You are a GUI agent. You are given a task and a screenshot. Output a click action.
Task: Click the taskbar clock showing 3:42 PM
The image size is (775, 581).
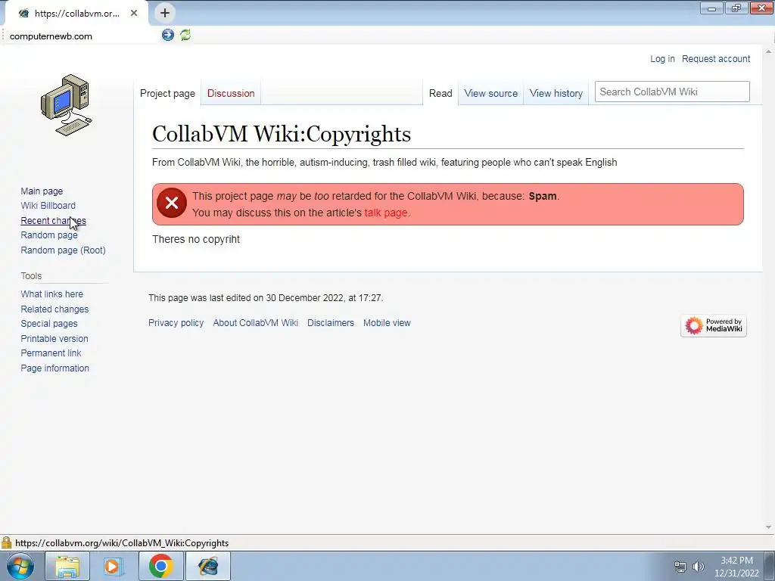736,567
